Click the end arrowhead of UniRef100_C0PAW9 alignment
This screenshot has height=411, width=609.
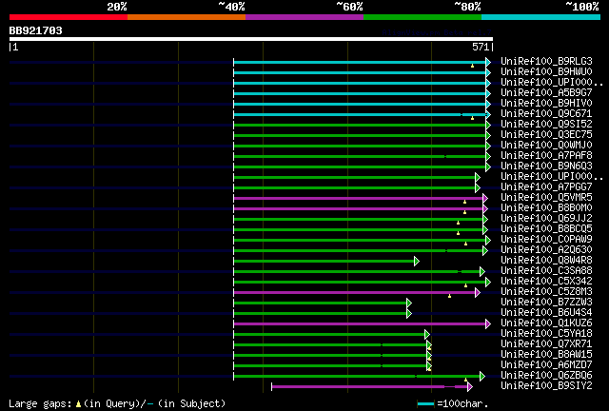click(x=488, y=241)
